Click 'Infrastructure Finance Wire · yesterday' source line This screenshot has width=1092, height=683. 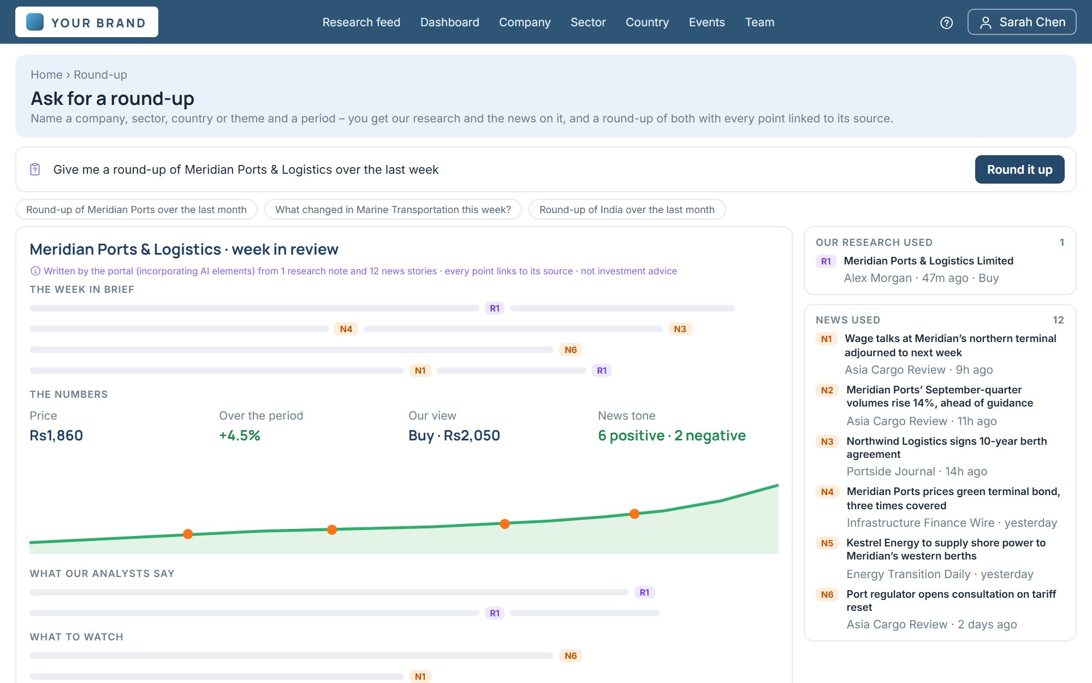(x=952, y=523)
